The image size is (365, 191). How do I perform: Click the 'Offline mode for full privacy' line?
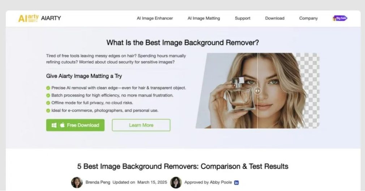(92, 103)
